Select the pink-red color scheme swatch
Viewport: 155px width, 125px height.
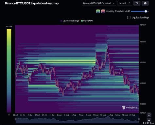pos(103,11)
